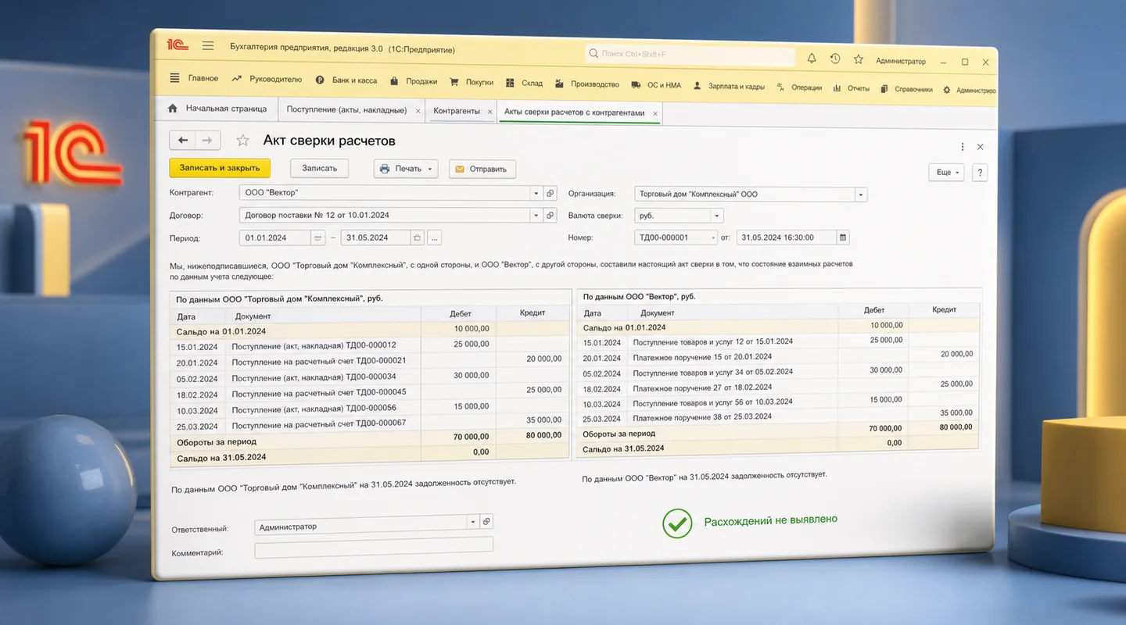Select the row Поступление на расчетный счет ТД00-000021

click(370, 361)
